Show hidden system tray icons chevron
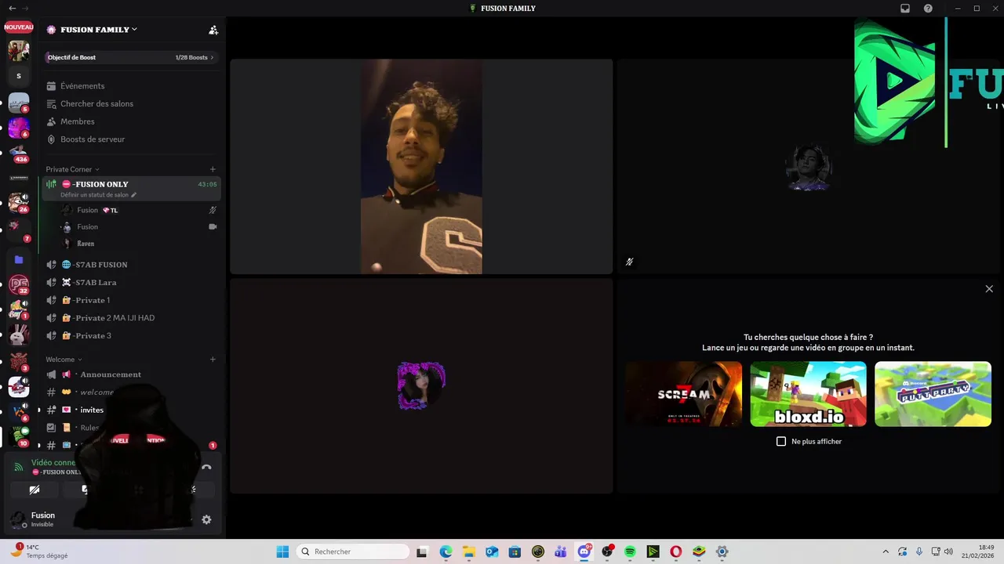This screenshot has height=564, width=1004. pyautogui.click(x=886, y=551)
